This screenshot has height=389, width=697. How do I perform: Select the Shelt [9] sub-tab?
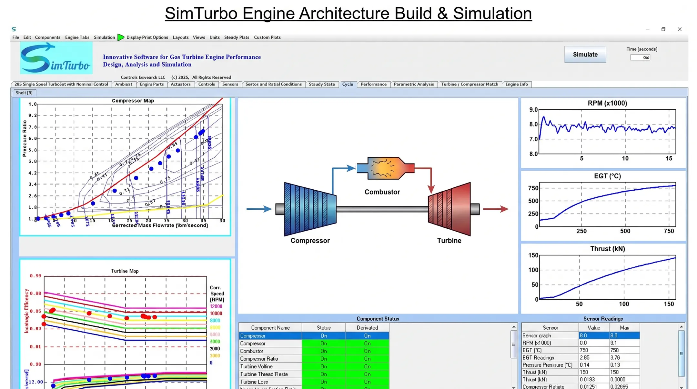[x=24, y=93]
